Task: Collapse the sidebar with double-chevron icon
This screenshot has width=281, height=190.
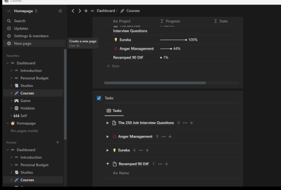Action: coord(60,11)
